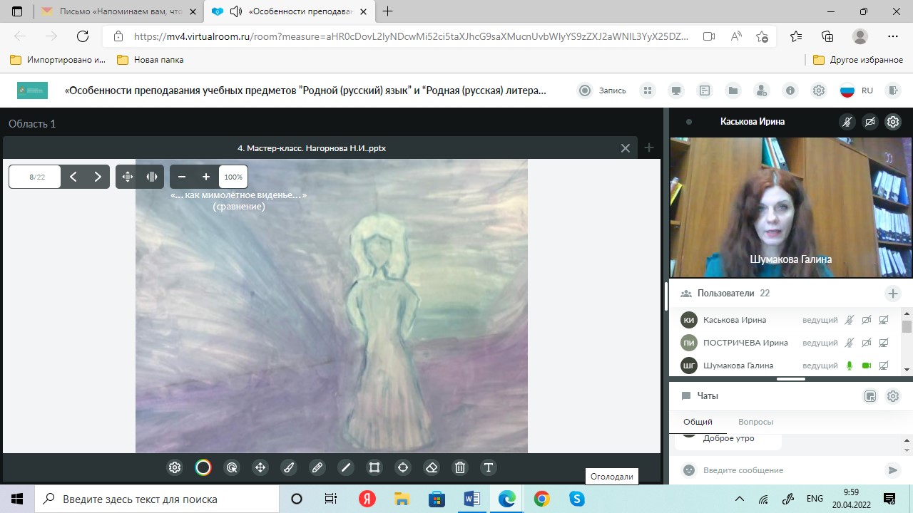Add a new document tab
The height and width of the screenshot is (513, 913).
[649, 147]
